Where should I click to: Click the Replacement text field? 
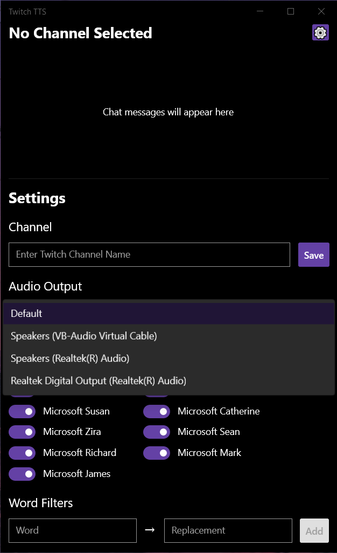tap(228, 530)
